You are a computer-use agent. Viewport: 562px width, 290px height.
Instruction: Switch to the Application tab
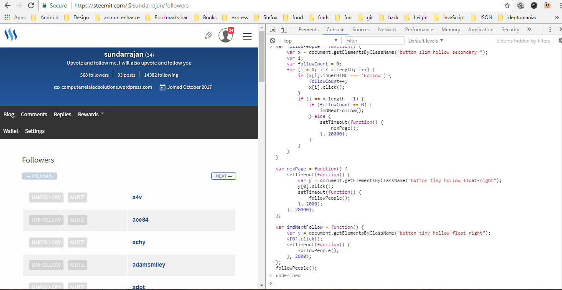click(x=481, y=30)
